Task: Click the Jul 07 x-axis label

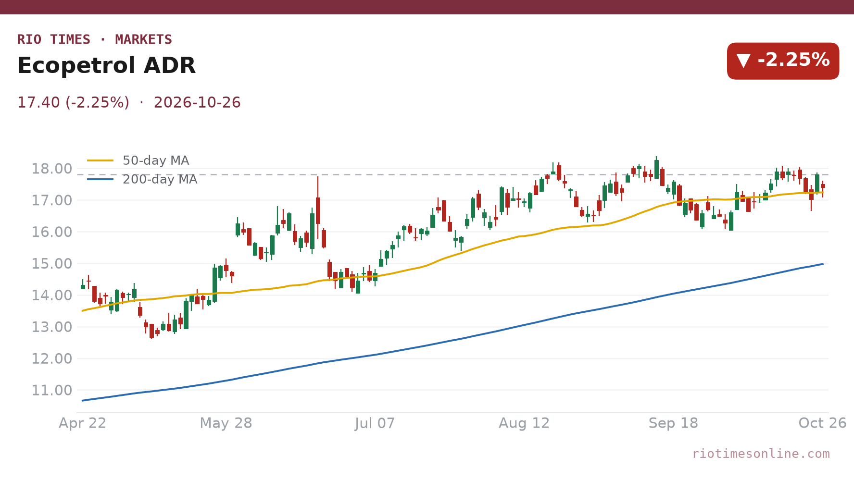Action: [375, 423]
